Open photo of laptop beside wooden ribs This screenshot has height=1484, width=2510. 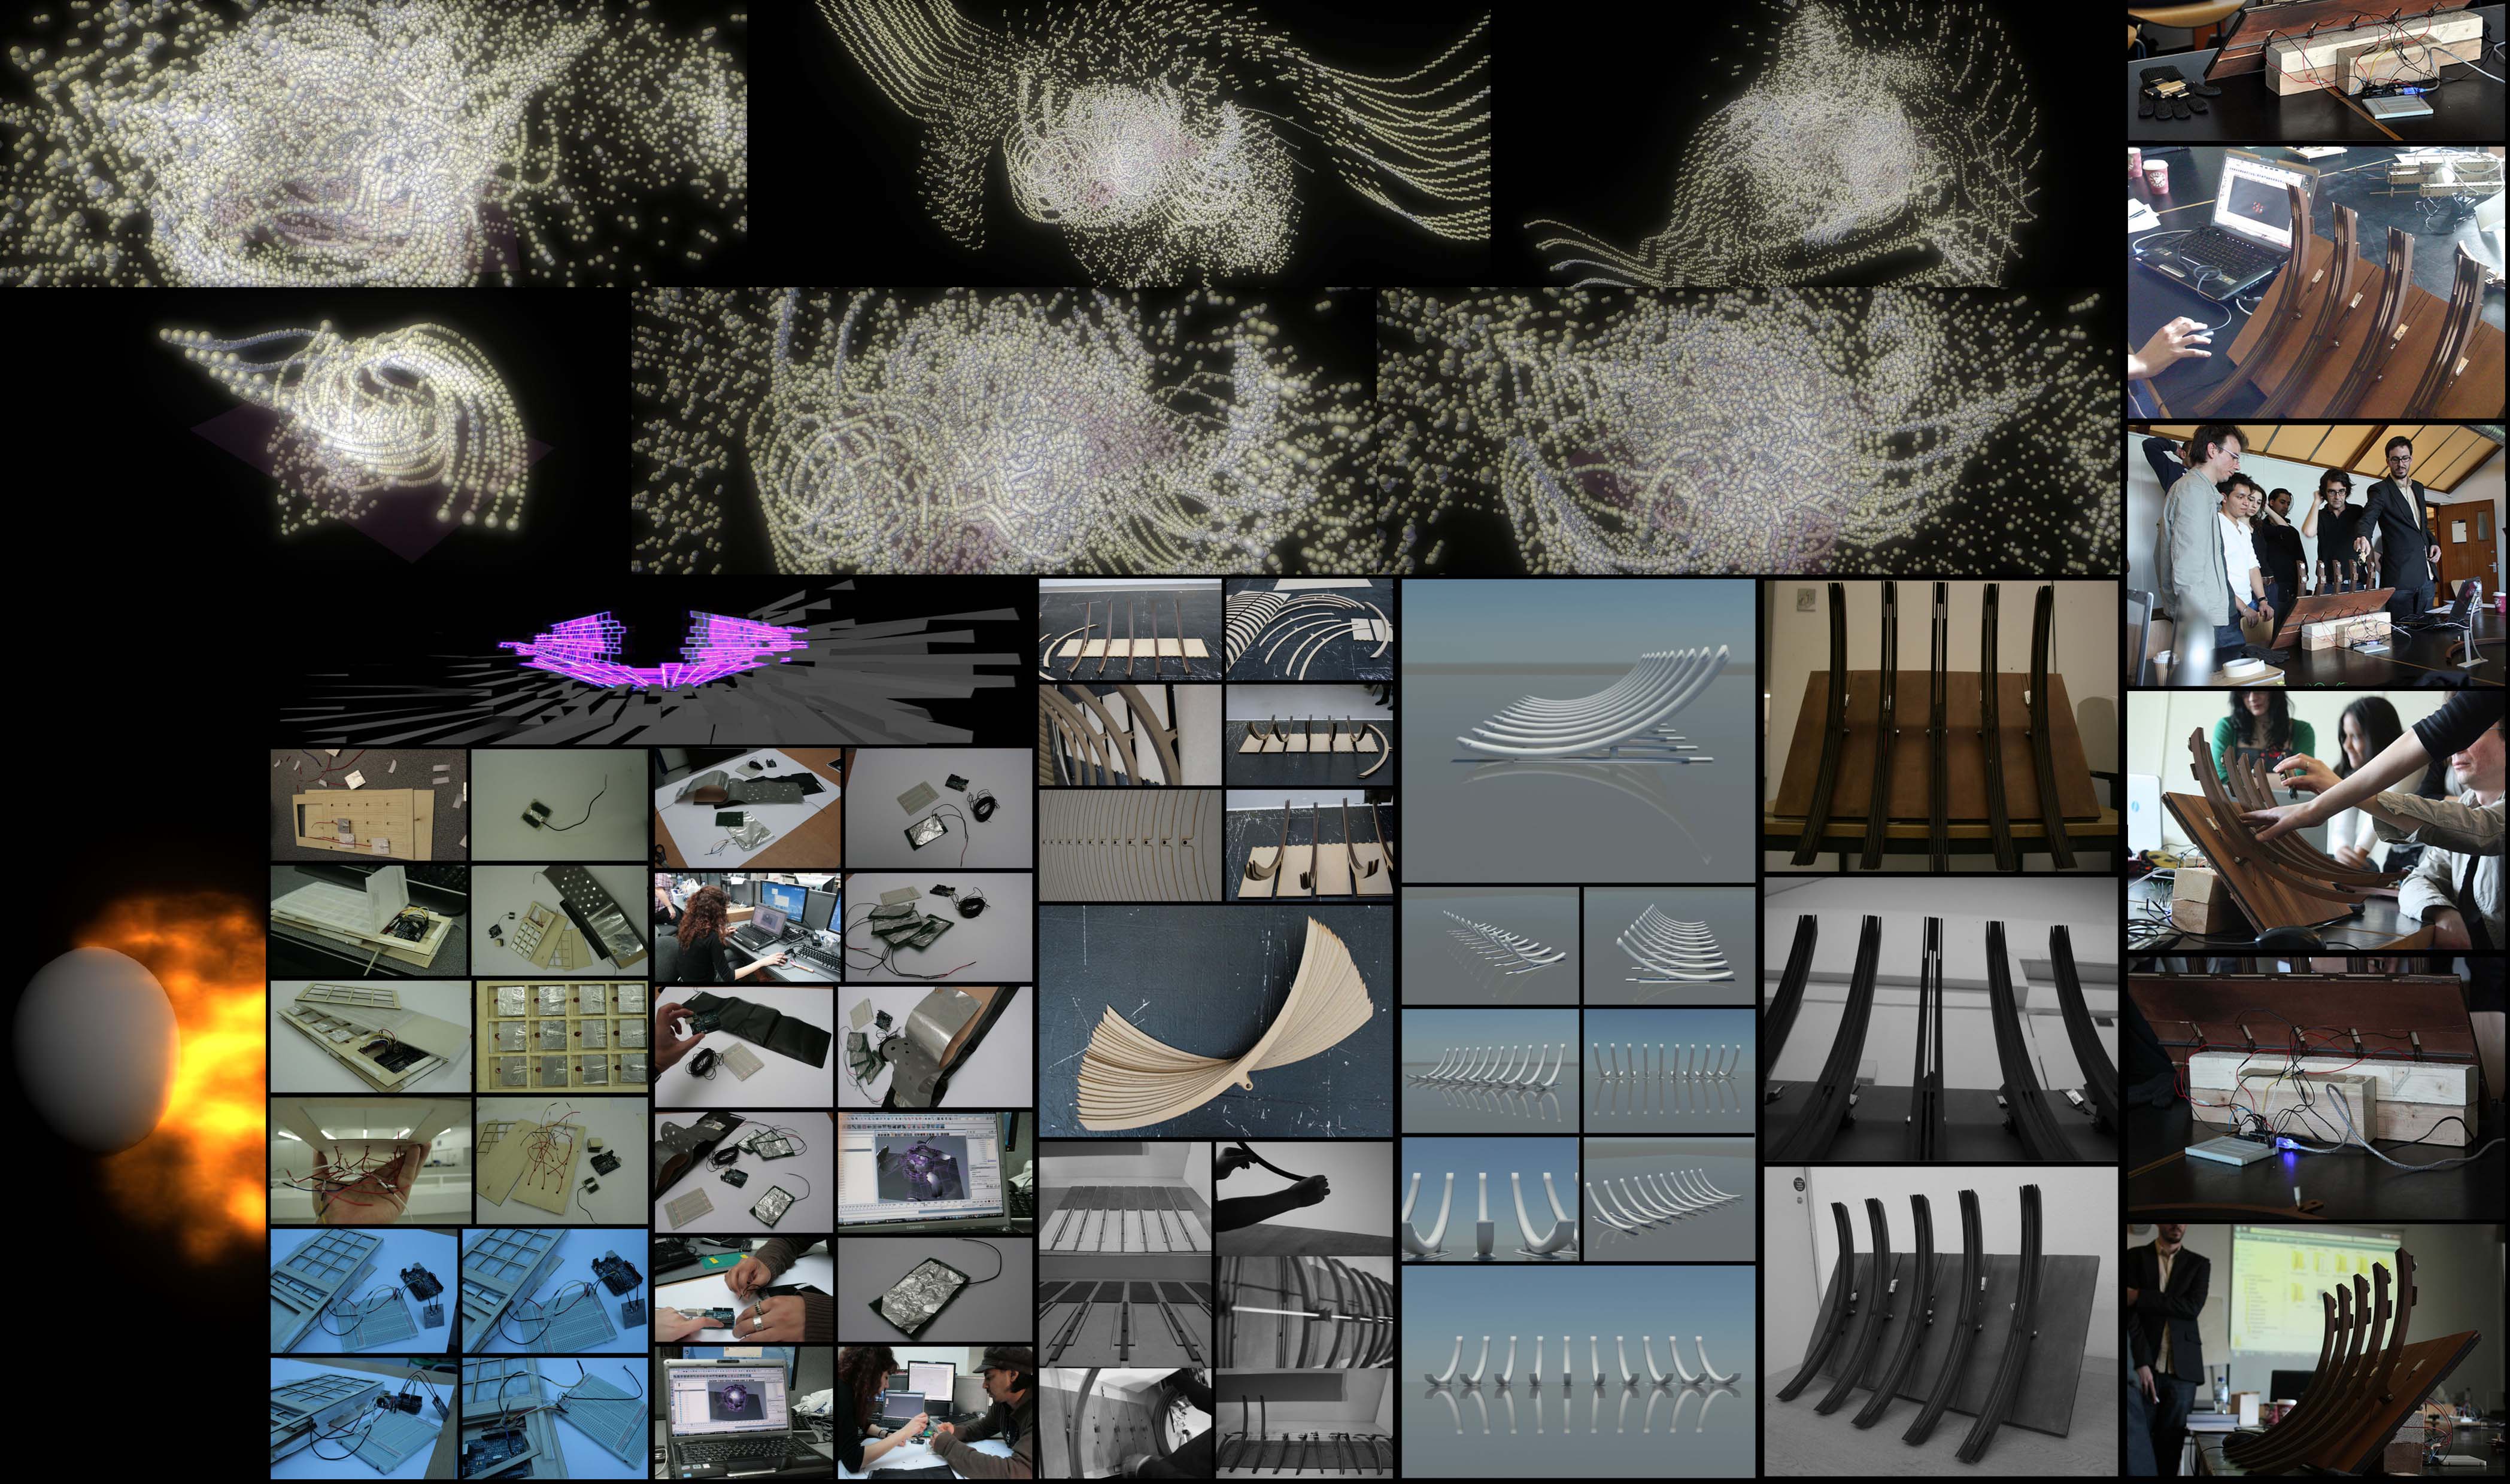click(2316, 282)
